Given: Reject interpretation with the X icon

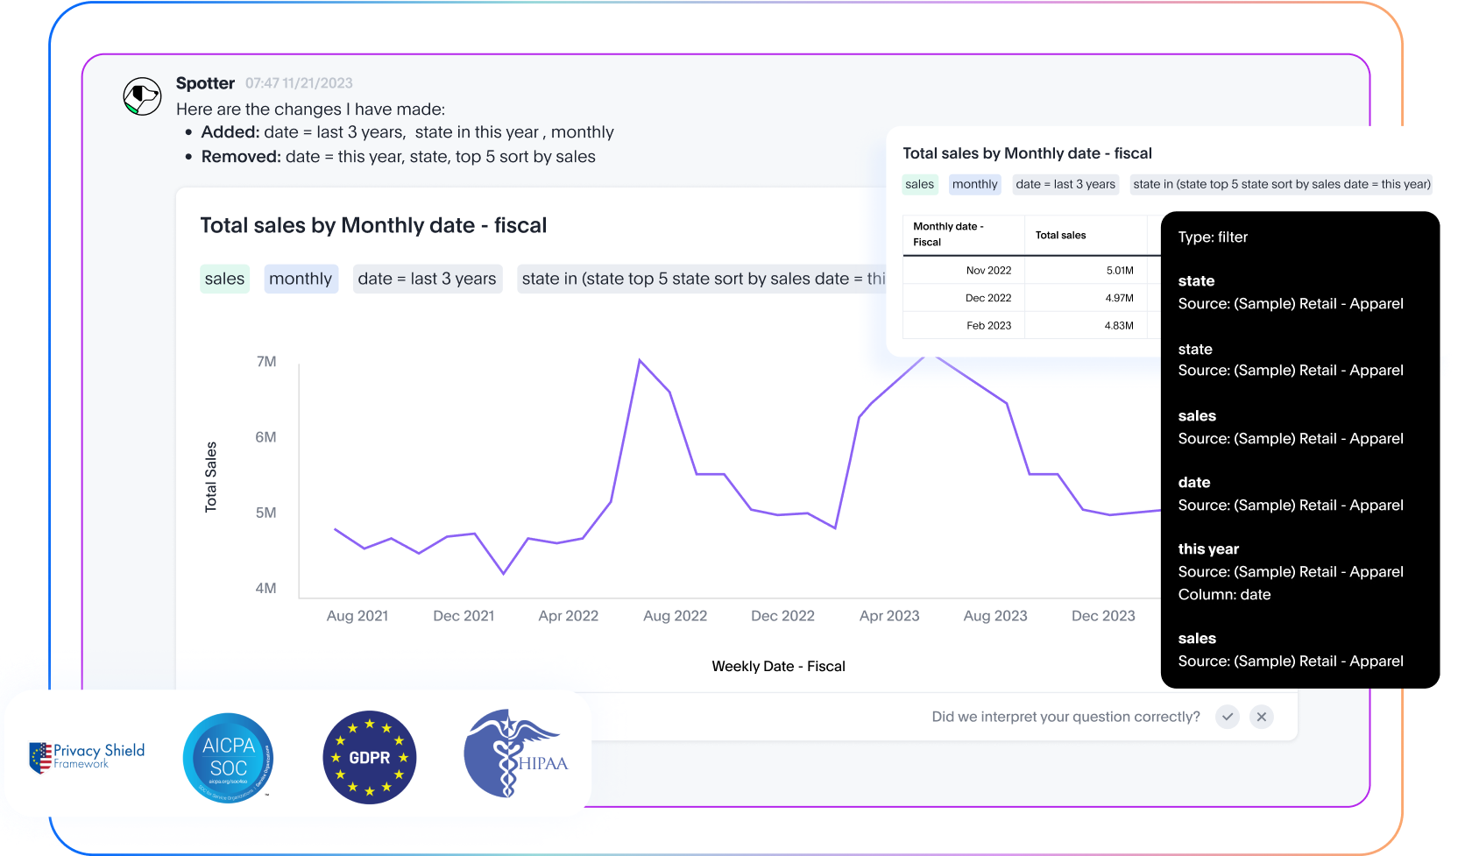Looking at the screenshot, I should [x=1262, y=717].
